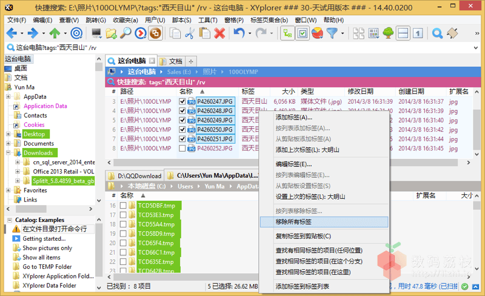This screenshot has width=485, height=296.
Task: Collapse the Catalog: Examples category
Action: (10, 220)
